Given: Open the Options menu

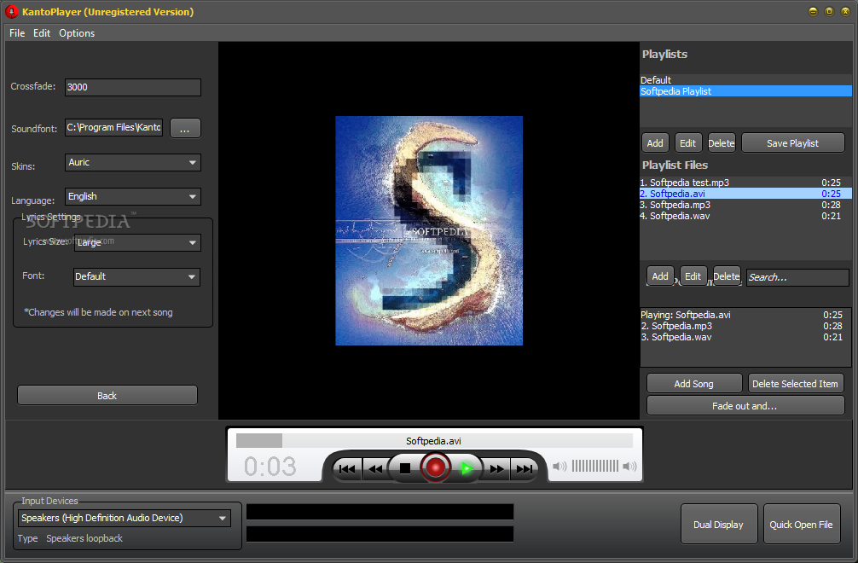Looking at the screenshot, I should point(77,32).
